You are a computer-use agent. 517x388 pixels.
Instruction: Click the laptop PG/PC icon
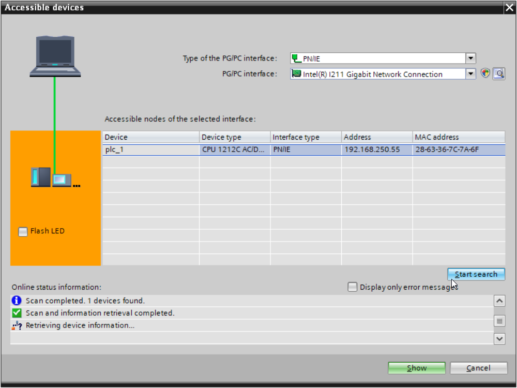[x=55, y=56]
